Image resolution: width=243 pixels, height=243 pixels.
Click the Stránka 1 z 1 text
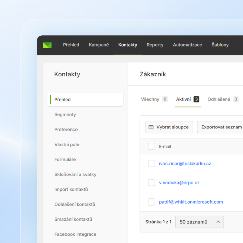click(x=158, y=222)
